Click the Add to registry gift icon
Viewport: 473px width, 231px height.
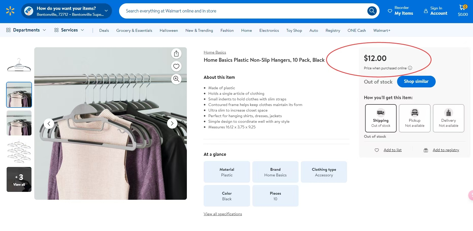[426, 150]
